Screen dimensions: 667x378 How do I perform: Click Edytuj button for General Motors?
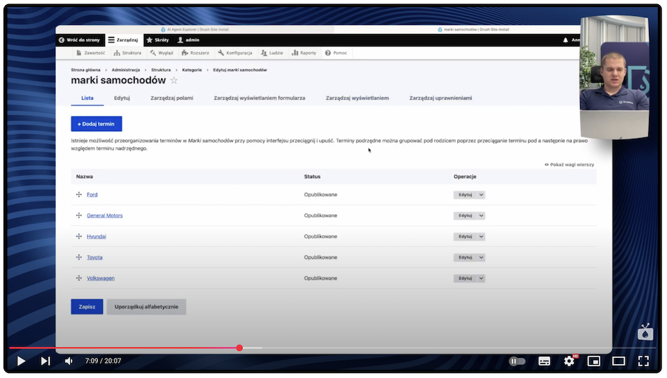tap(466, 215)
